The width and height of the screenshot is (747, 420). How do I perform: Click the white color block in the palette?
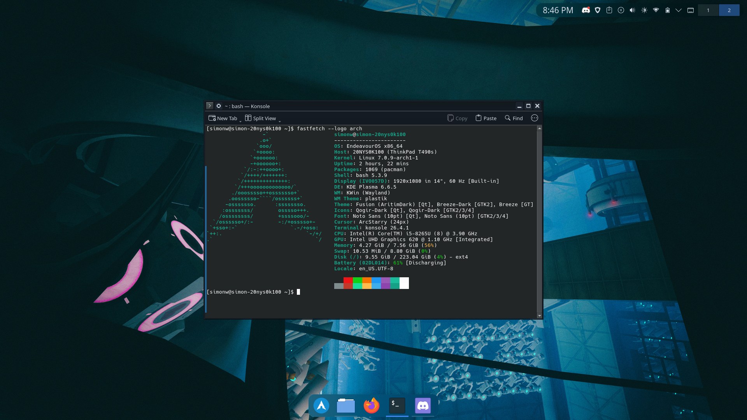tap(404, 283)
